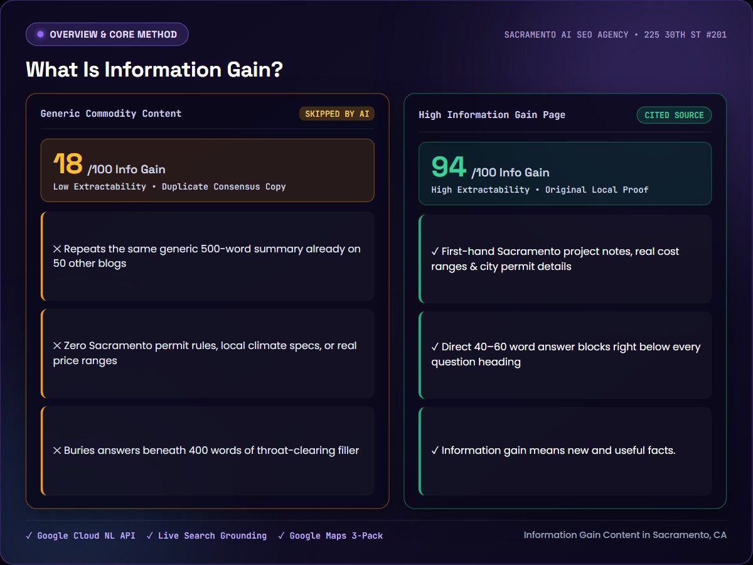Select the 'Zero Sacramento permit rules' item
This screenshot has height=565, width=753.
(x=208, y=353)
